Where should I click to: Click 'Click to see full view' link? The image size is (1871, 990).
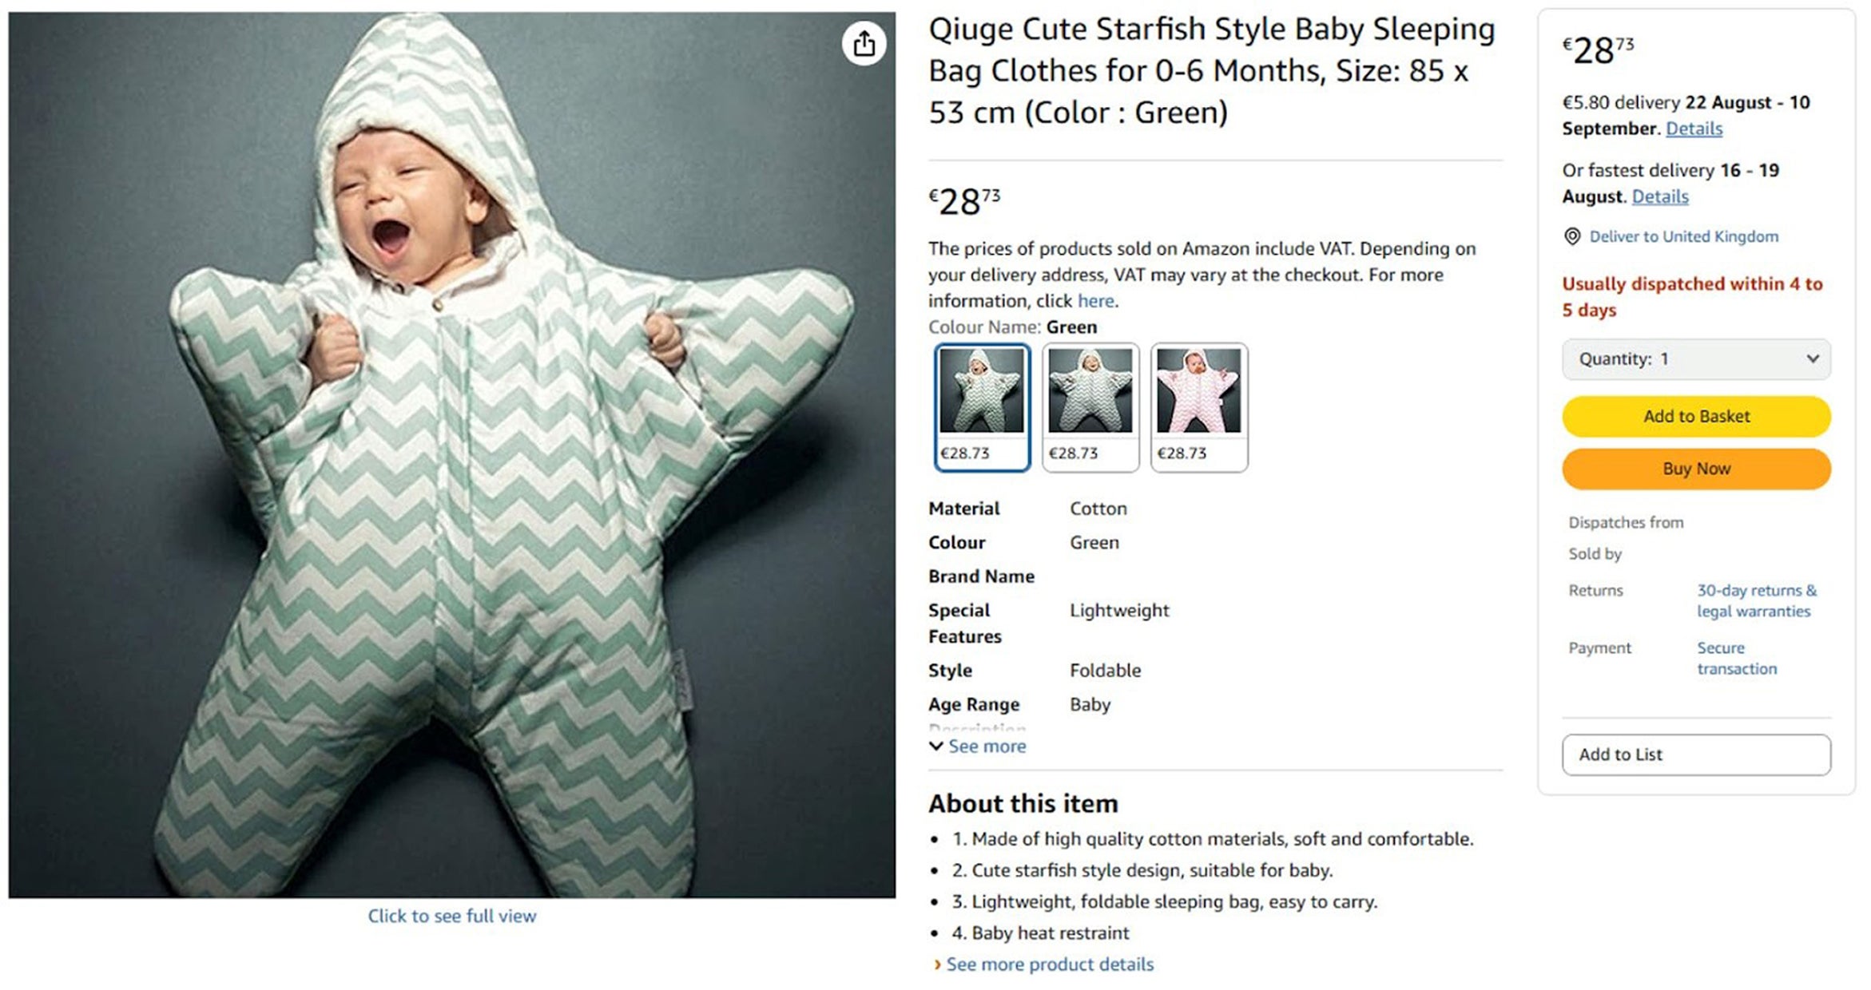click(x=451, y=916)
